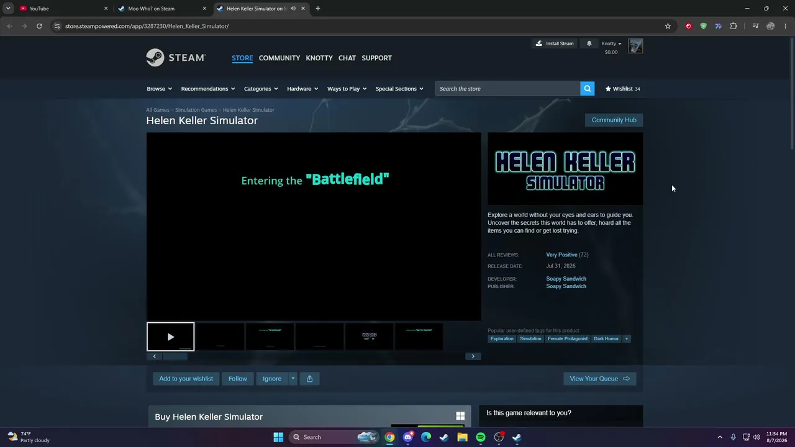Go to the STORE tab
This screenshot has height=447, width=795.
click(242, 58)
